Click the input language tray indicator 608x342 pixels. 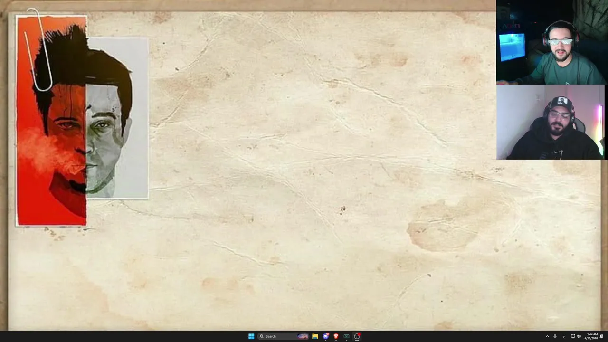tap(564, 336)
